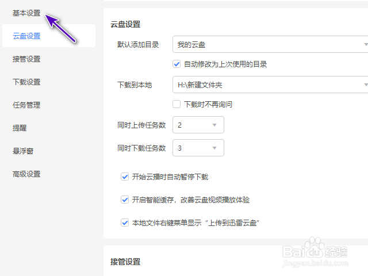This screenshot has height=276, width=368.
Task: Open 下载设置 in the sidebar
Action: coord(26,82)
